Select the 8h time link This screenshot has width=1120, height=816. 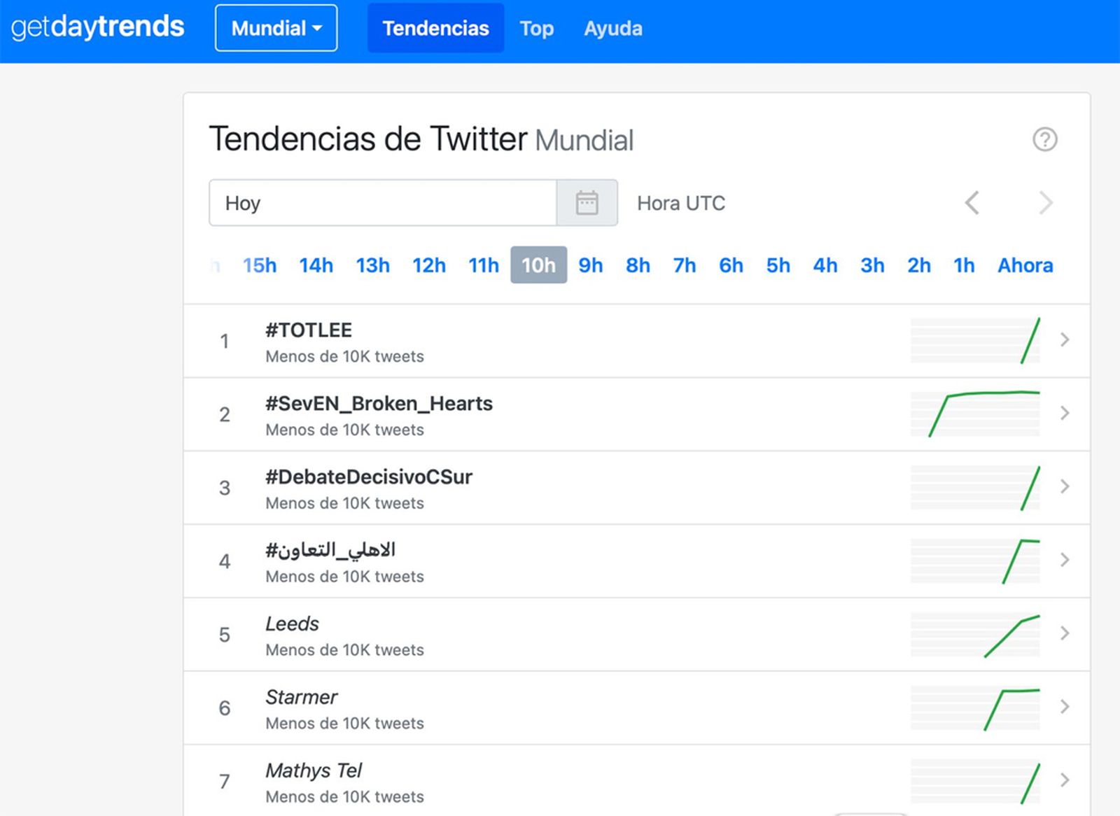click(x=638, y=265)
